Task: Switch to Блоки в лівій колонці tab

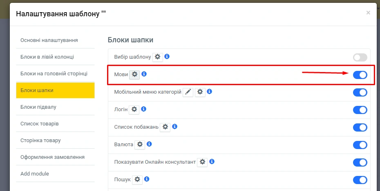Action: pos(55,57)
